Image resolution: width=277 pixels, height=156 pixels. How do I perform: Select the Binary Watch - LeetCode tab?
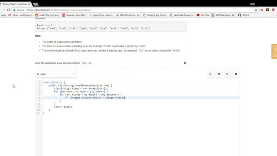click(15, 4)
